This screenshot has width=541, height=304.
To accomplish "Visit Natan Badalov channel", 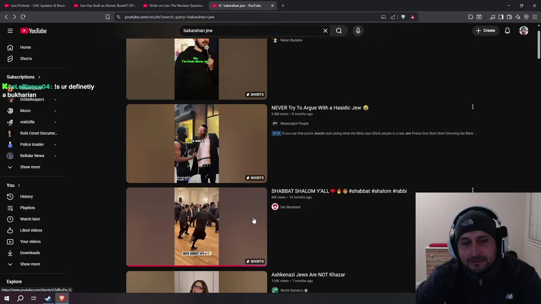I will [291, 40].
